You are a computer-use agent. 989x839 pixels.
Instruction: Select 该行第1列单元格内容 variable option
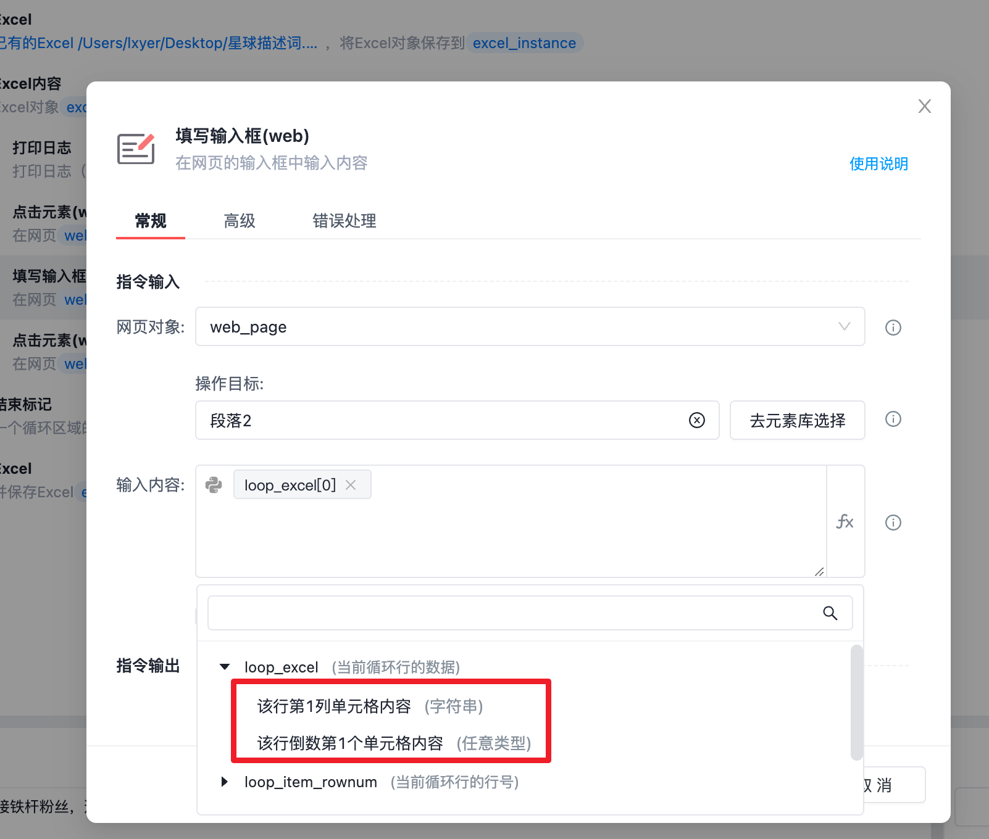370,706
